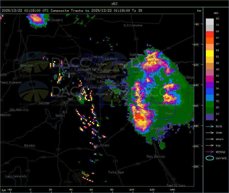Click the 'Paso_Barroso' map label
This screenshot has width=229, height=193.
tap(156, 156)
